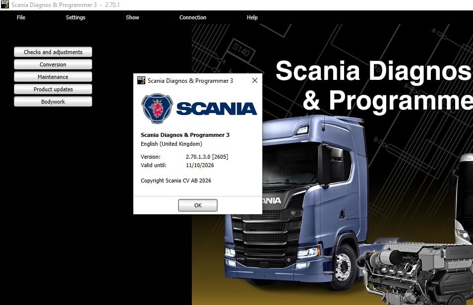
Task: Click the English (United Kingdom) language text
Action: pyautogui.click(x=172, y=144)
